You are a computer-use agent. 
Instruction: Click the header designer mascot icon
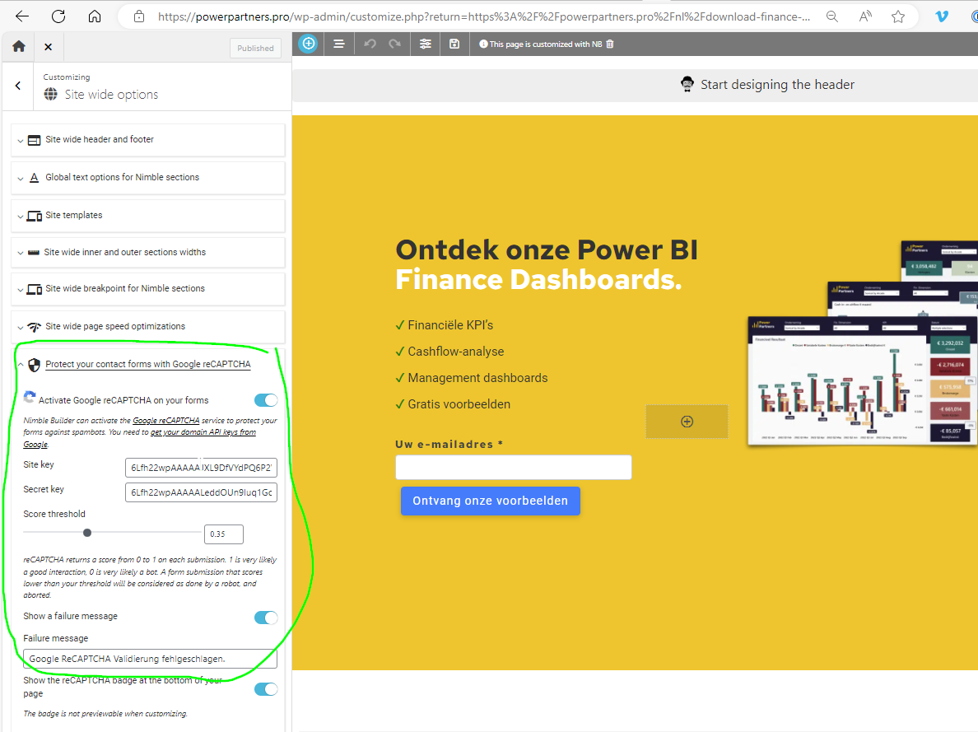click(x=687, y=84)
